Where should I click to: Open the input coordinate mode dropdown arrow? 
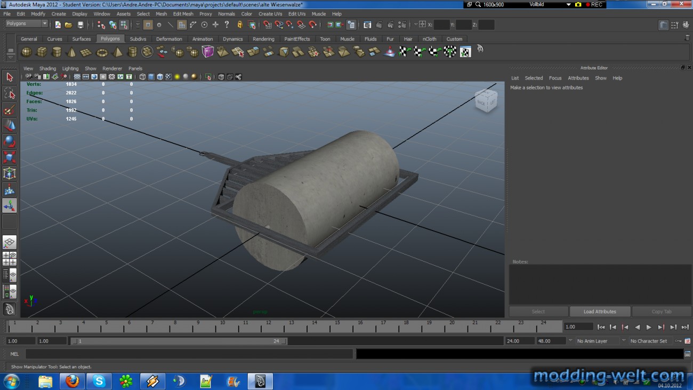416,25
